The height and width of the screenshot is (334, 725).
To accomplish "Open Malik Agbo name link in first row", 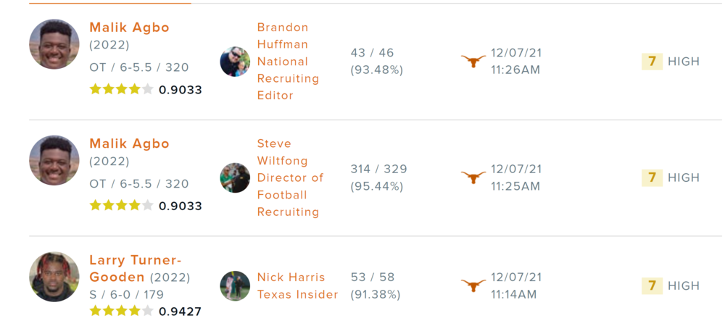I will tap(129, 28).
